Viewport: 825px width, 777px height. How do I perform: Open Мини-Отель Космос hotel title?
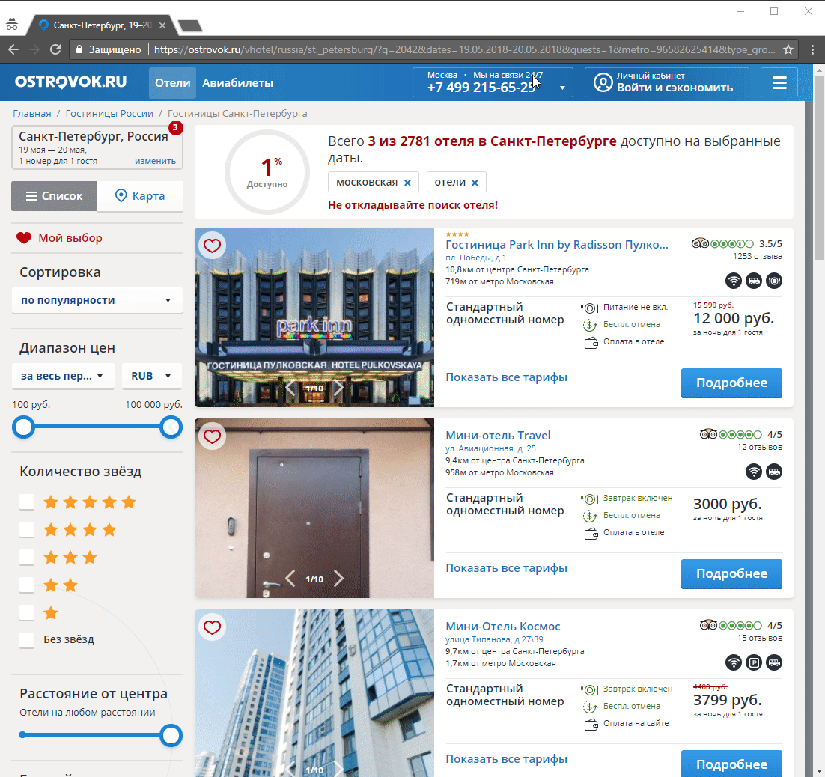502,626
